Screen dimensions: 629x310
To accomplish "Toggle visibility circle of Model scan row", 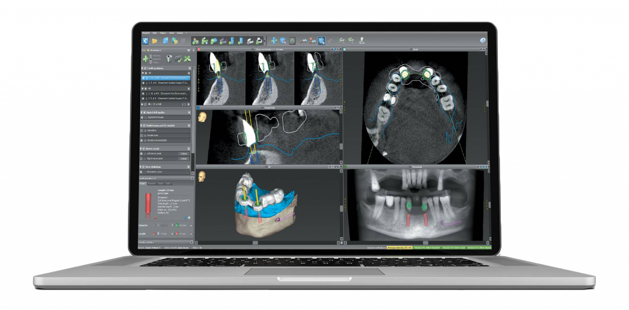I will [x=142, y=135].
